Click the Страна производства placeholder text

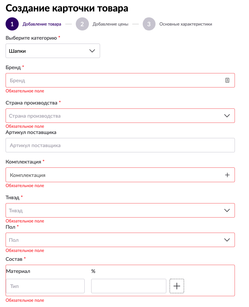tap(35, 116)
